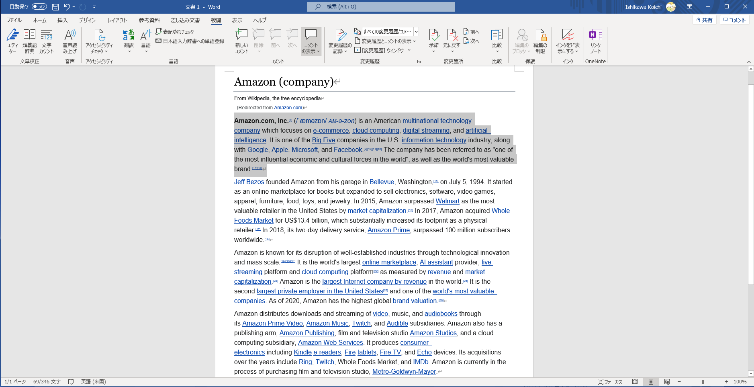Jump to next change (次へ) in 変更箇所
The width and height of the screenshot is (754, 387).
(472, 41)
